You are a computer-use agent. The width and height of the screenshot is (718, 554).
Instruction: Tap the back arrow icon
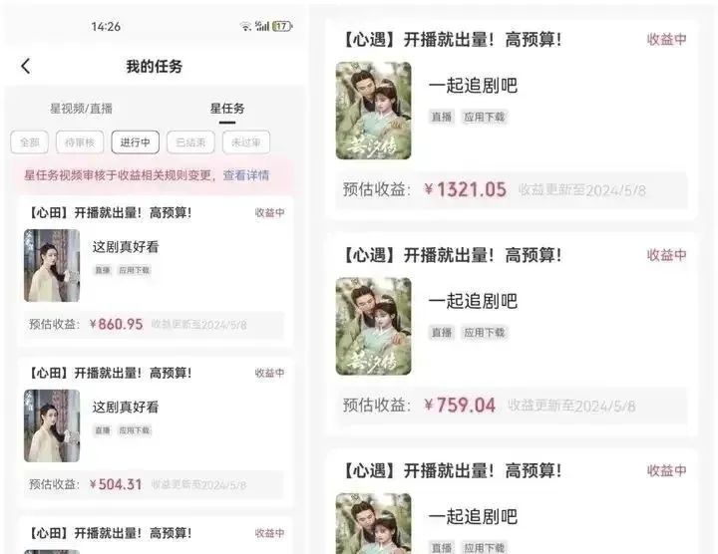coord(26,66)
